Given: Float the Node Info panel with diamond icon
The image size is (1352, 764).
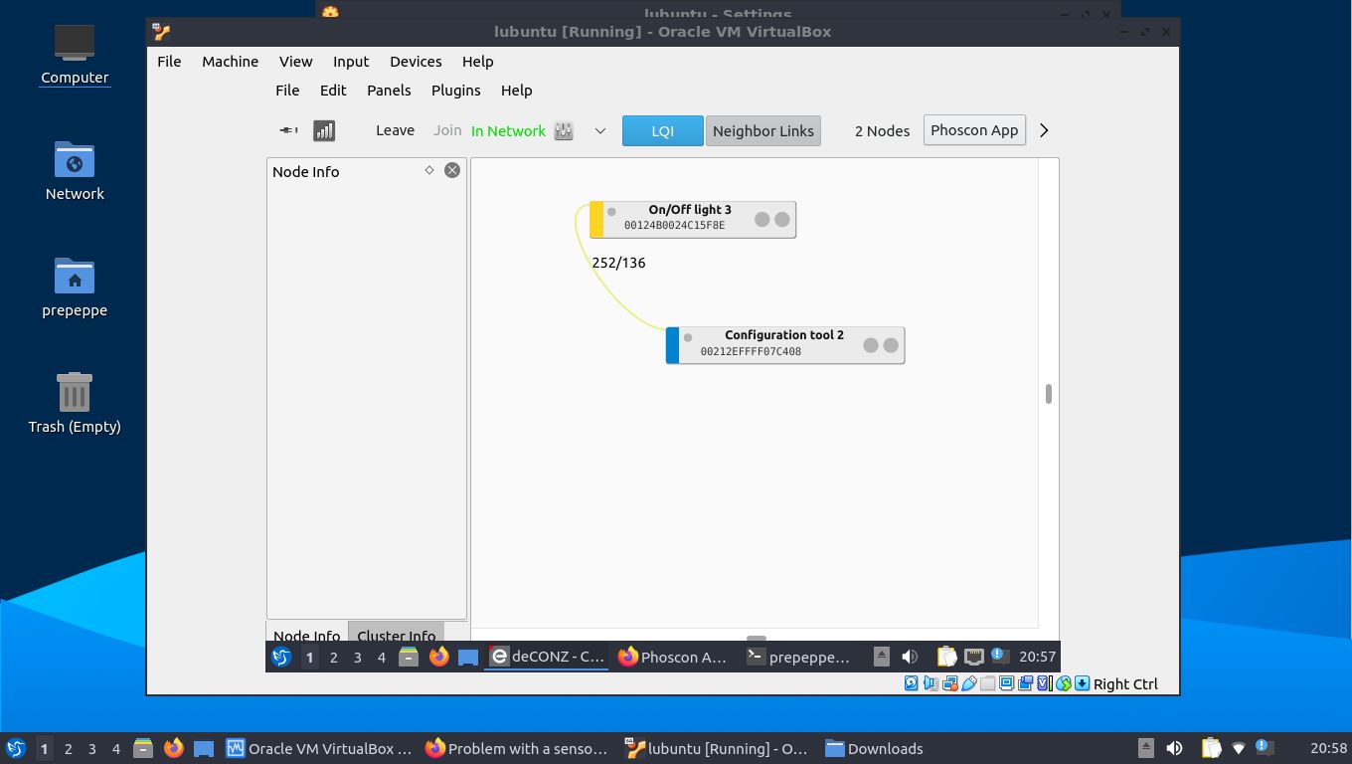Looking at the screenshot, I should tap(429, 170).
